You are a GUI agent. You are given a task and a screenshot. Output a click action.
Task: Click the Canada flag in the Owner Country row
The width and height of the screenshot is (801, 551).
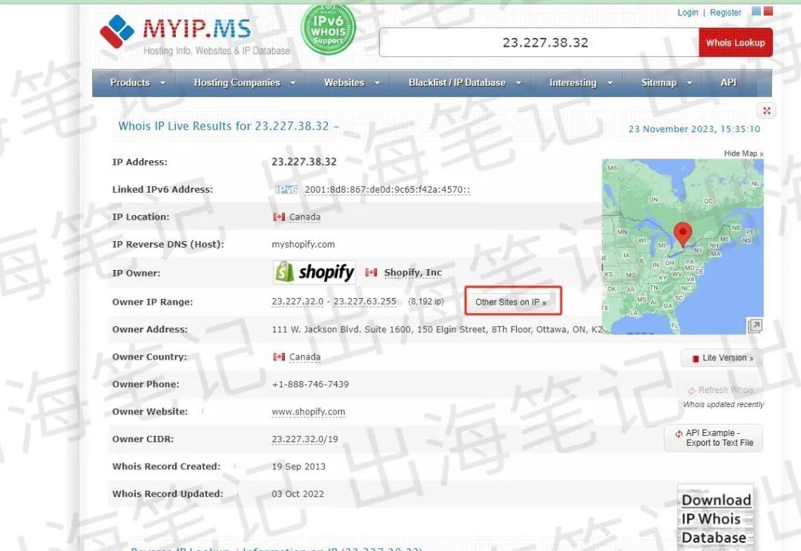click(279, 357)
